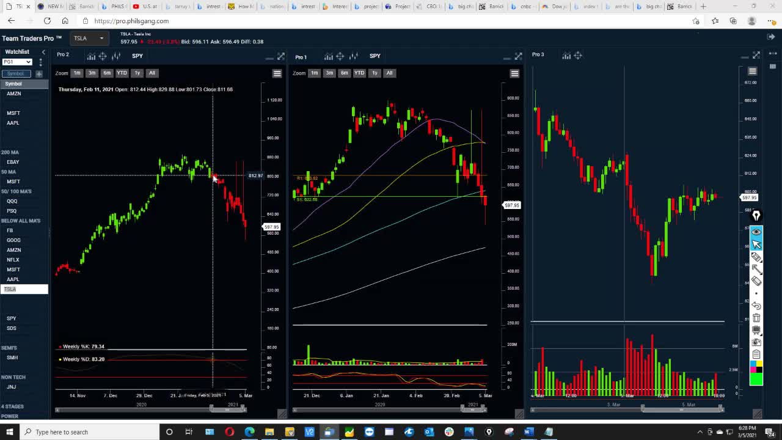Select the eraser drawing tool
The image size is (782, 440).
[756, 281]
